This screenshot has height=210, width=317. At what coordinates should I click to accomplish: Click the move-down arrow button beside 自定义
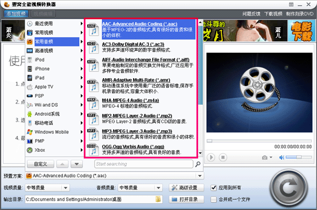76,164
